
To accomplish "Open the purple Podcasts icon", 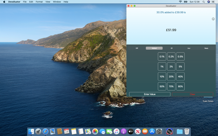I will point(123,131).
